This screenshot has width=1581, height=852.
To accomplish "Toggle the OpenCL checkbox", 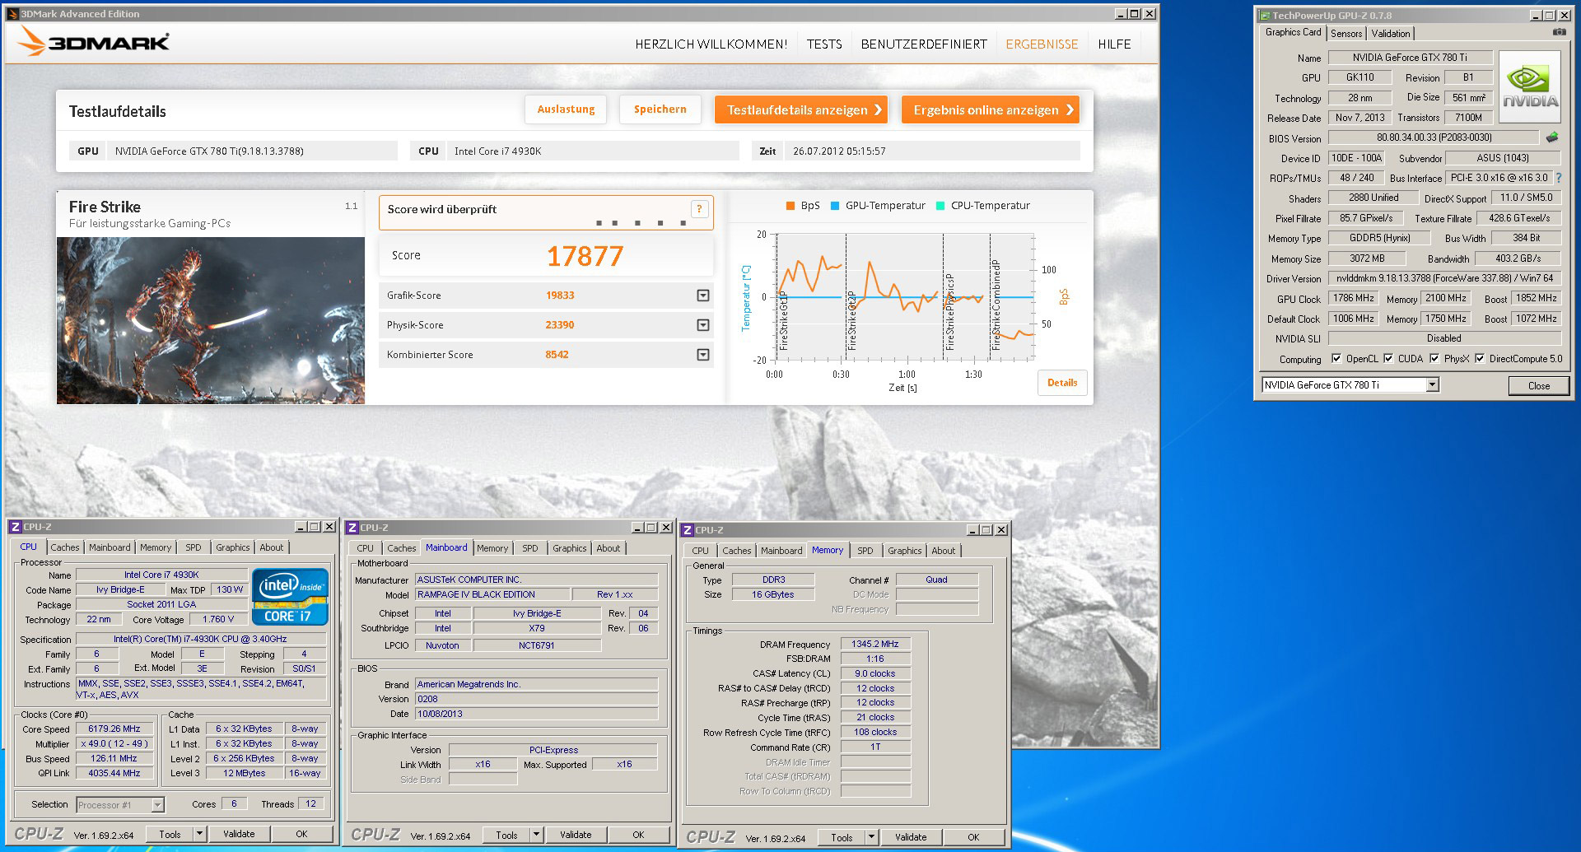I will coord(1336,359).
